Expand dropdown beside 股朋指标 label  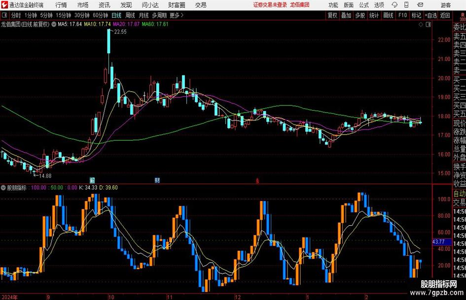3,188
